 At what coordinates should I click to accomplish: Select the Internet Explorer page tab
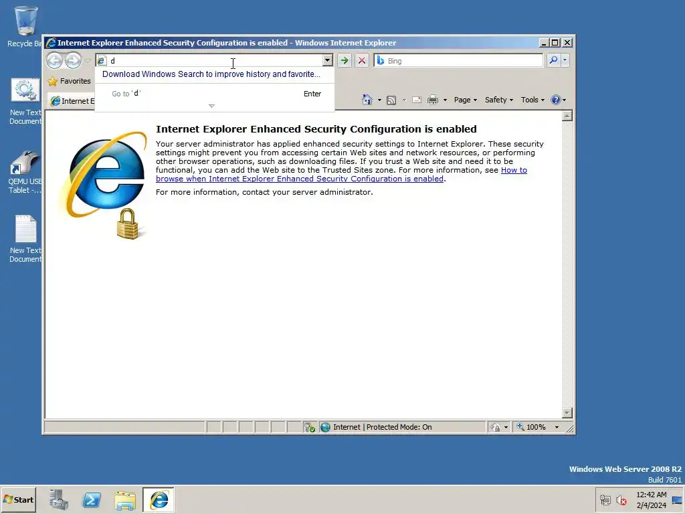coord(72,101)
